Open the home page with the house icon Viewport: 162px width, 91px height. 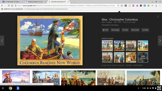click(12, 6)
